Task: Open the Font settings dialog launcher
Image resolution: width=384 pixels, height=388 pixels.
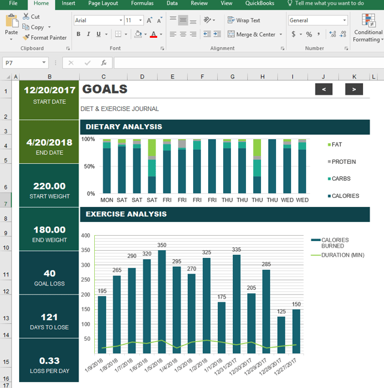Action: pyautogui.click(x=163, y=49)
